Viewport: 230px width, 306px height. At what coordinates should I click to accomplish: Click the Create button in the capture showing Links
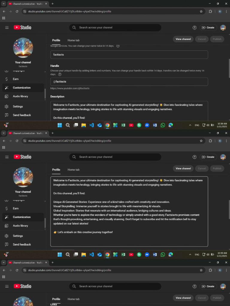point(208,286)
